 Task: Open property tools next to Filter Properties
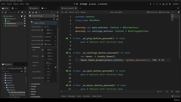57,19
